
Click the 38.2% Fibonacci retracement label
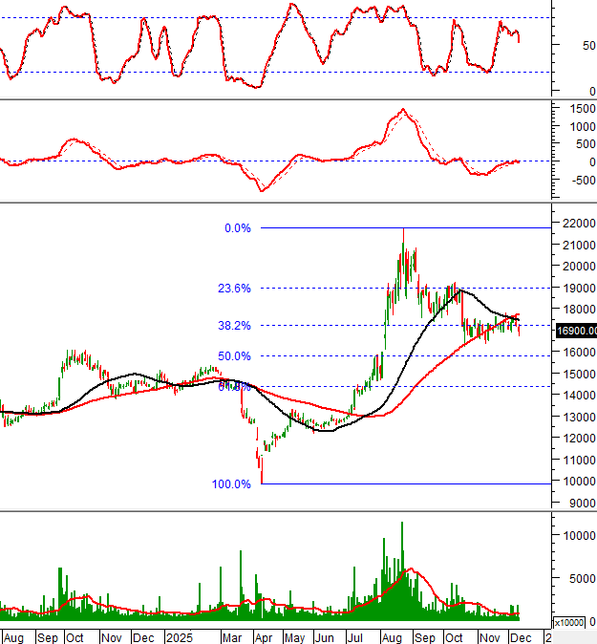[235, 325]
